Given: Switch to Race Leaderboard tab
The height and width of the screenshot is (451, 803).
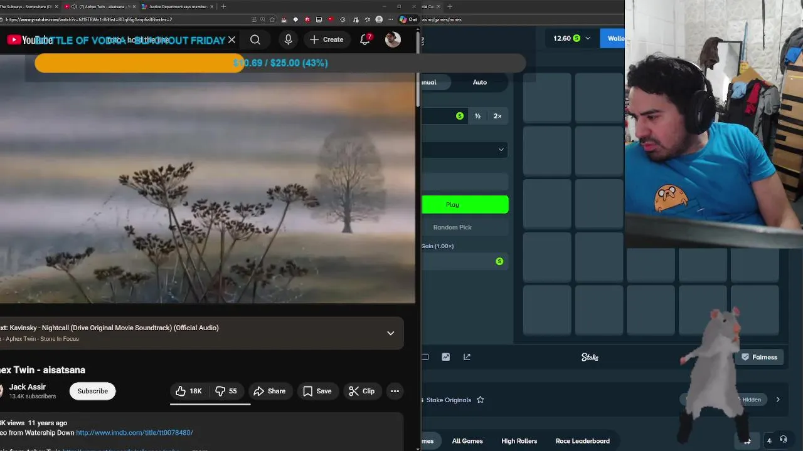Looking at the screenshot, I should pos(583,441).
